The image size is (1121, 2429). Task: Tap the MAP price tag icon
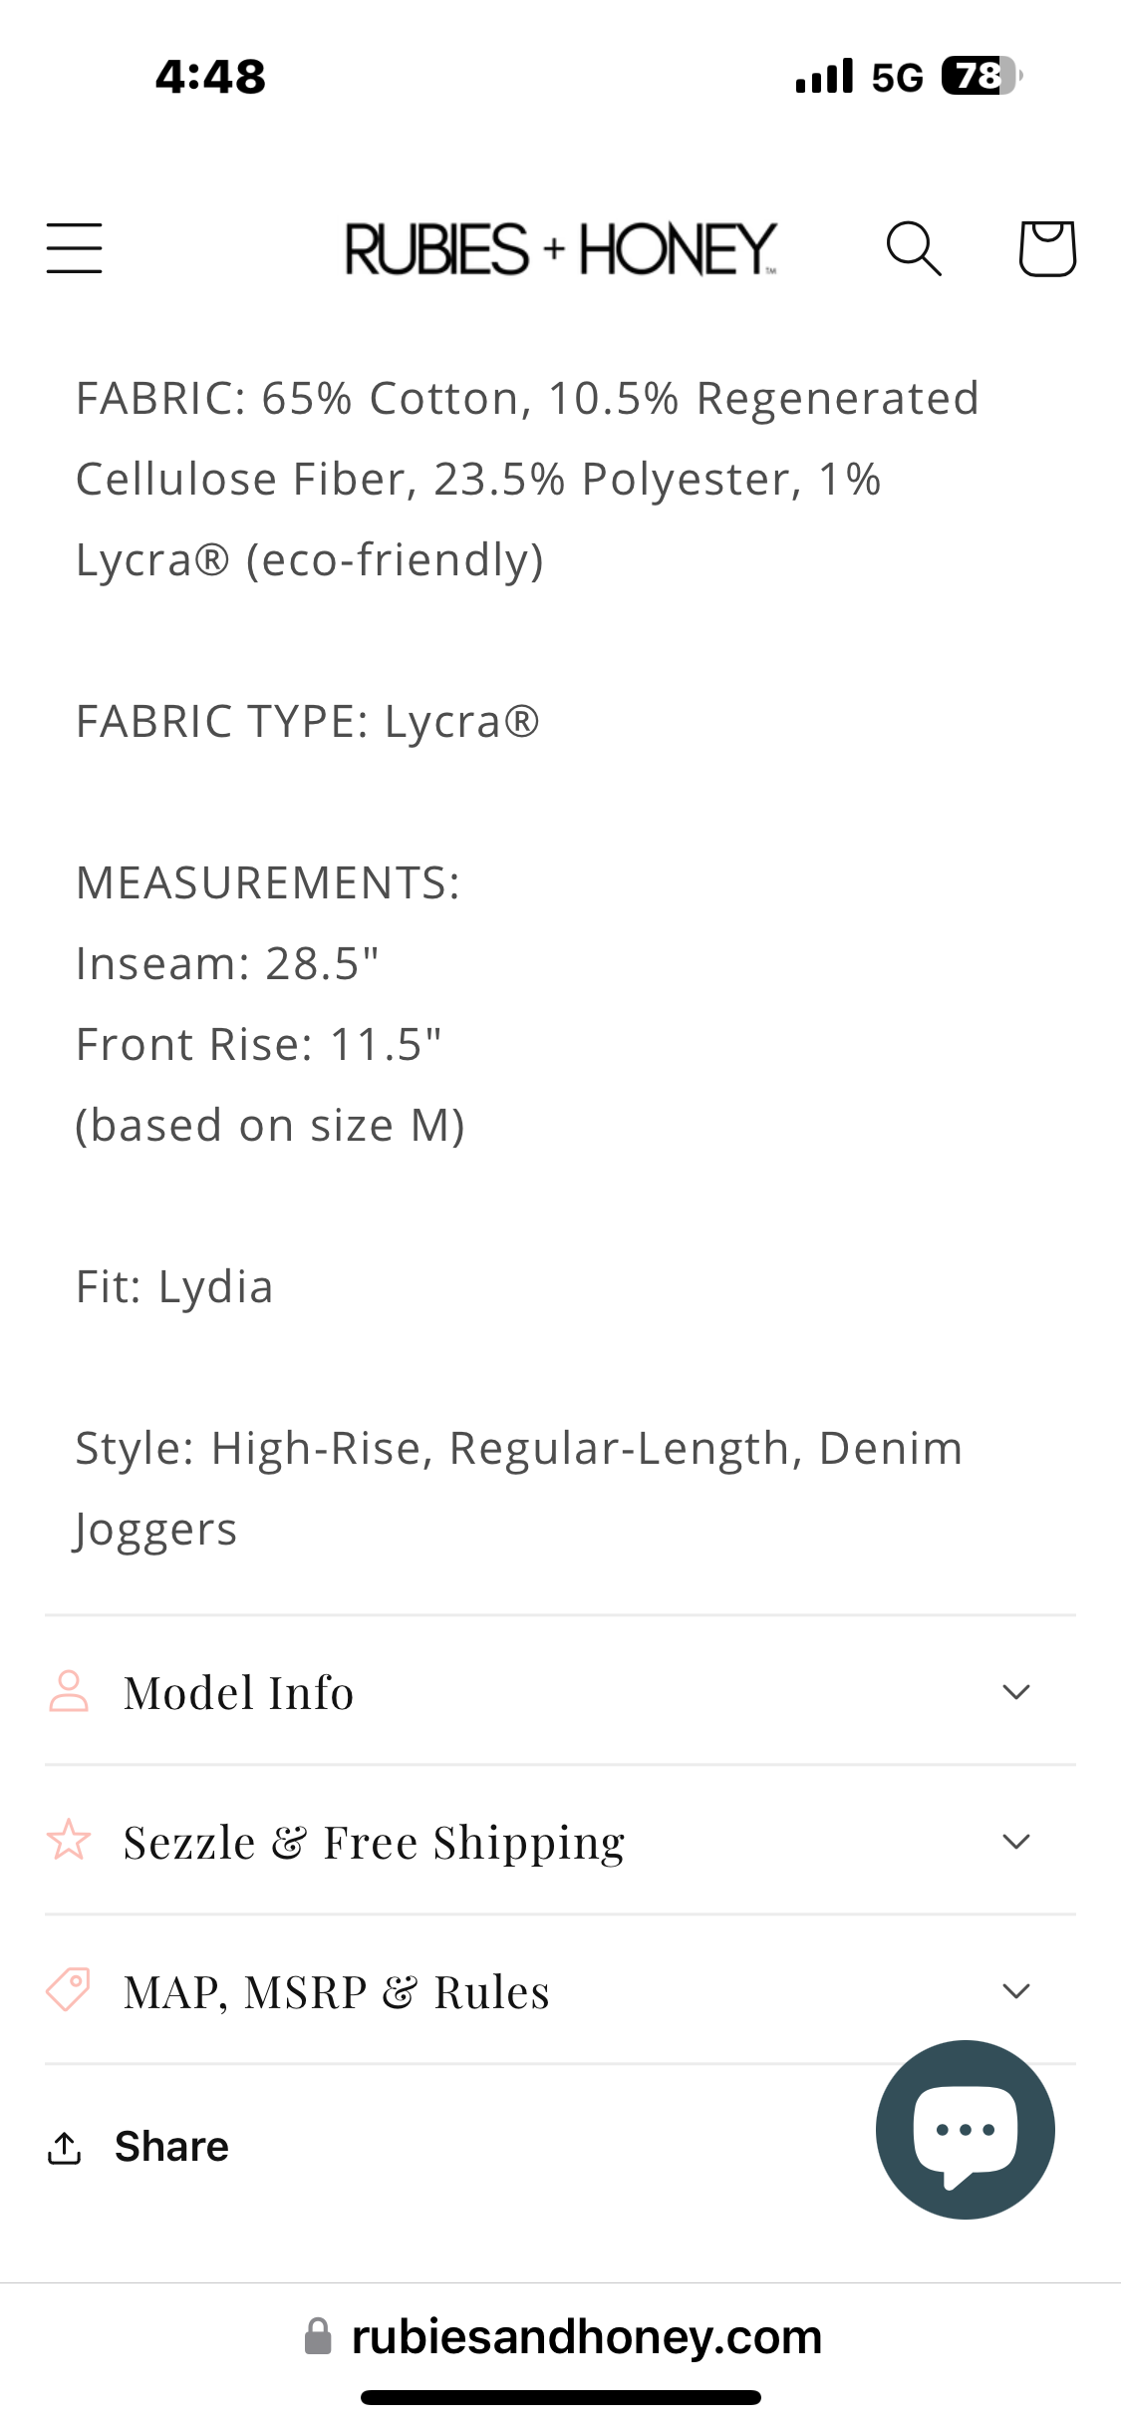tap(69, 1990)
